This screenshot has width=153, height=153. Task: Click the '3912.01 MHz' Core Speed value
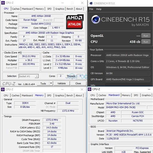29,56
